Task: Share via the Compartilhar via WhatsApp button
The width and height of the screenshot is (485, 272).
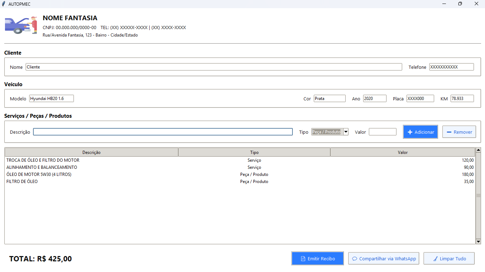Action: point(384,259)
